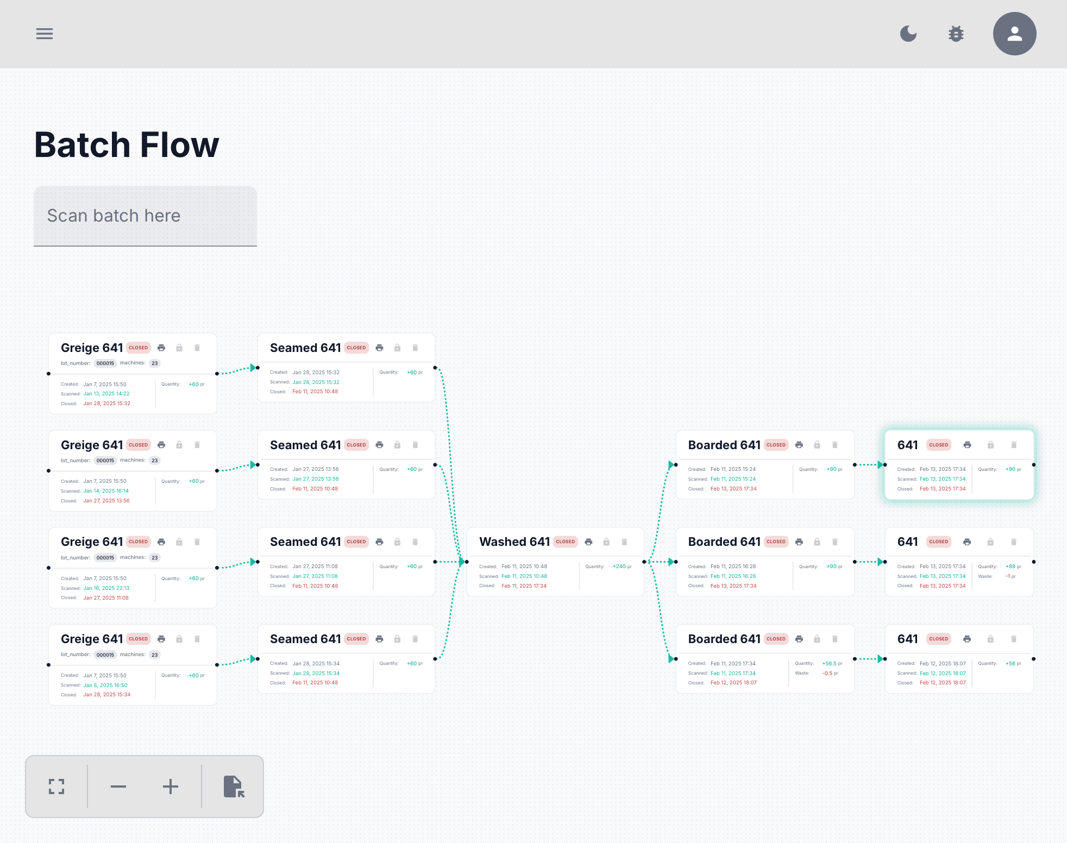Delete the Greige 641 scanned Jan 8

tap(197, 639)
